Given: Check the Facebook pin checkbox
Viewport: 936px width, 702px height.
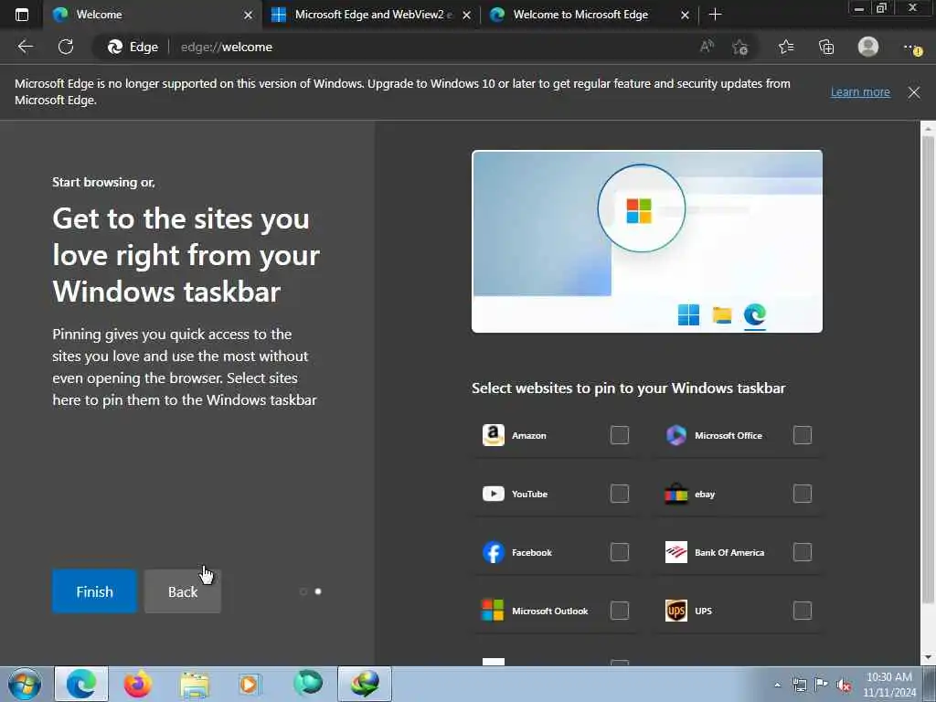Looking at the screenshot, I should pyautogui.click(x=620, y=552).
